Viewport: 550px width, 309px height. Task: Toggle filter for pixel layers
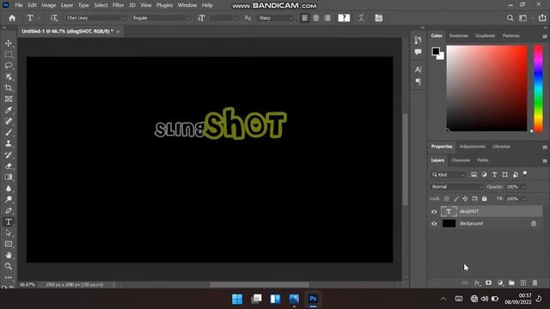click(x=474, y=174)
